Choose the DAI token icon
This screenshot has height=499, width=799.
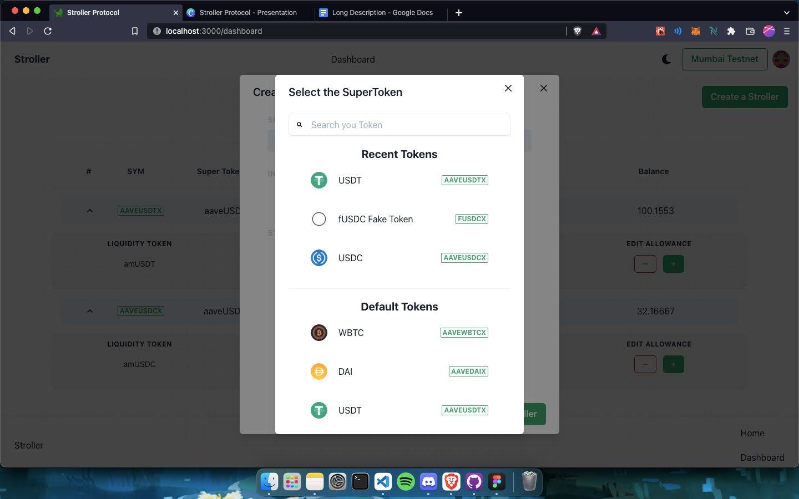(x=318, y=371)
